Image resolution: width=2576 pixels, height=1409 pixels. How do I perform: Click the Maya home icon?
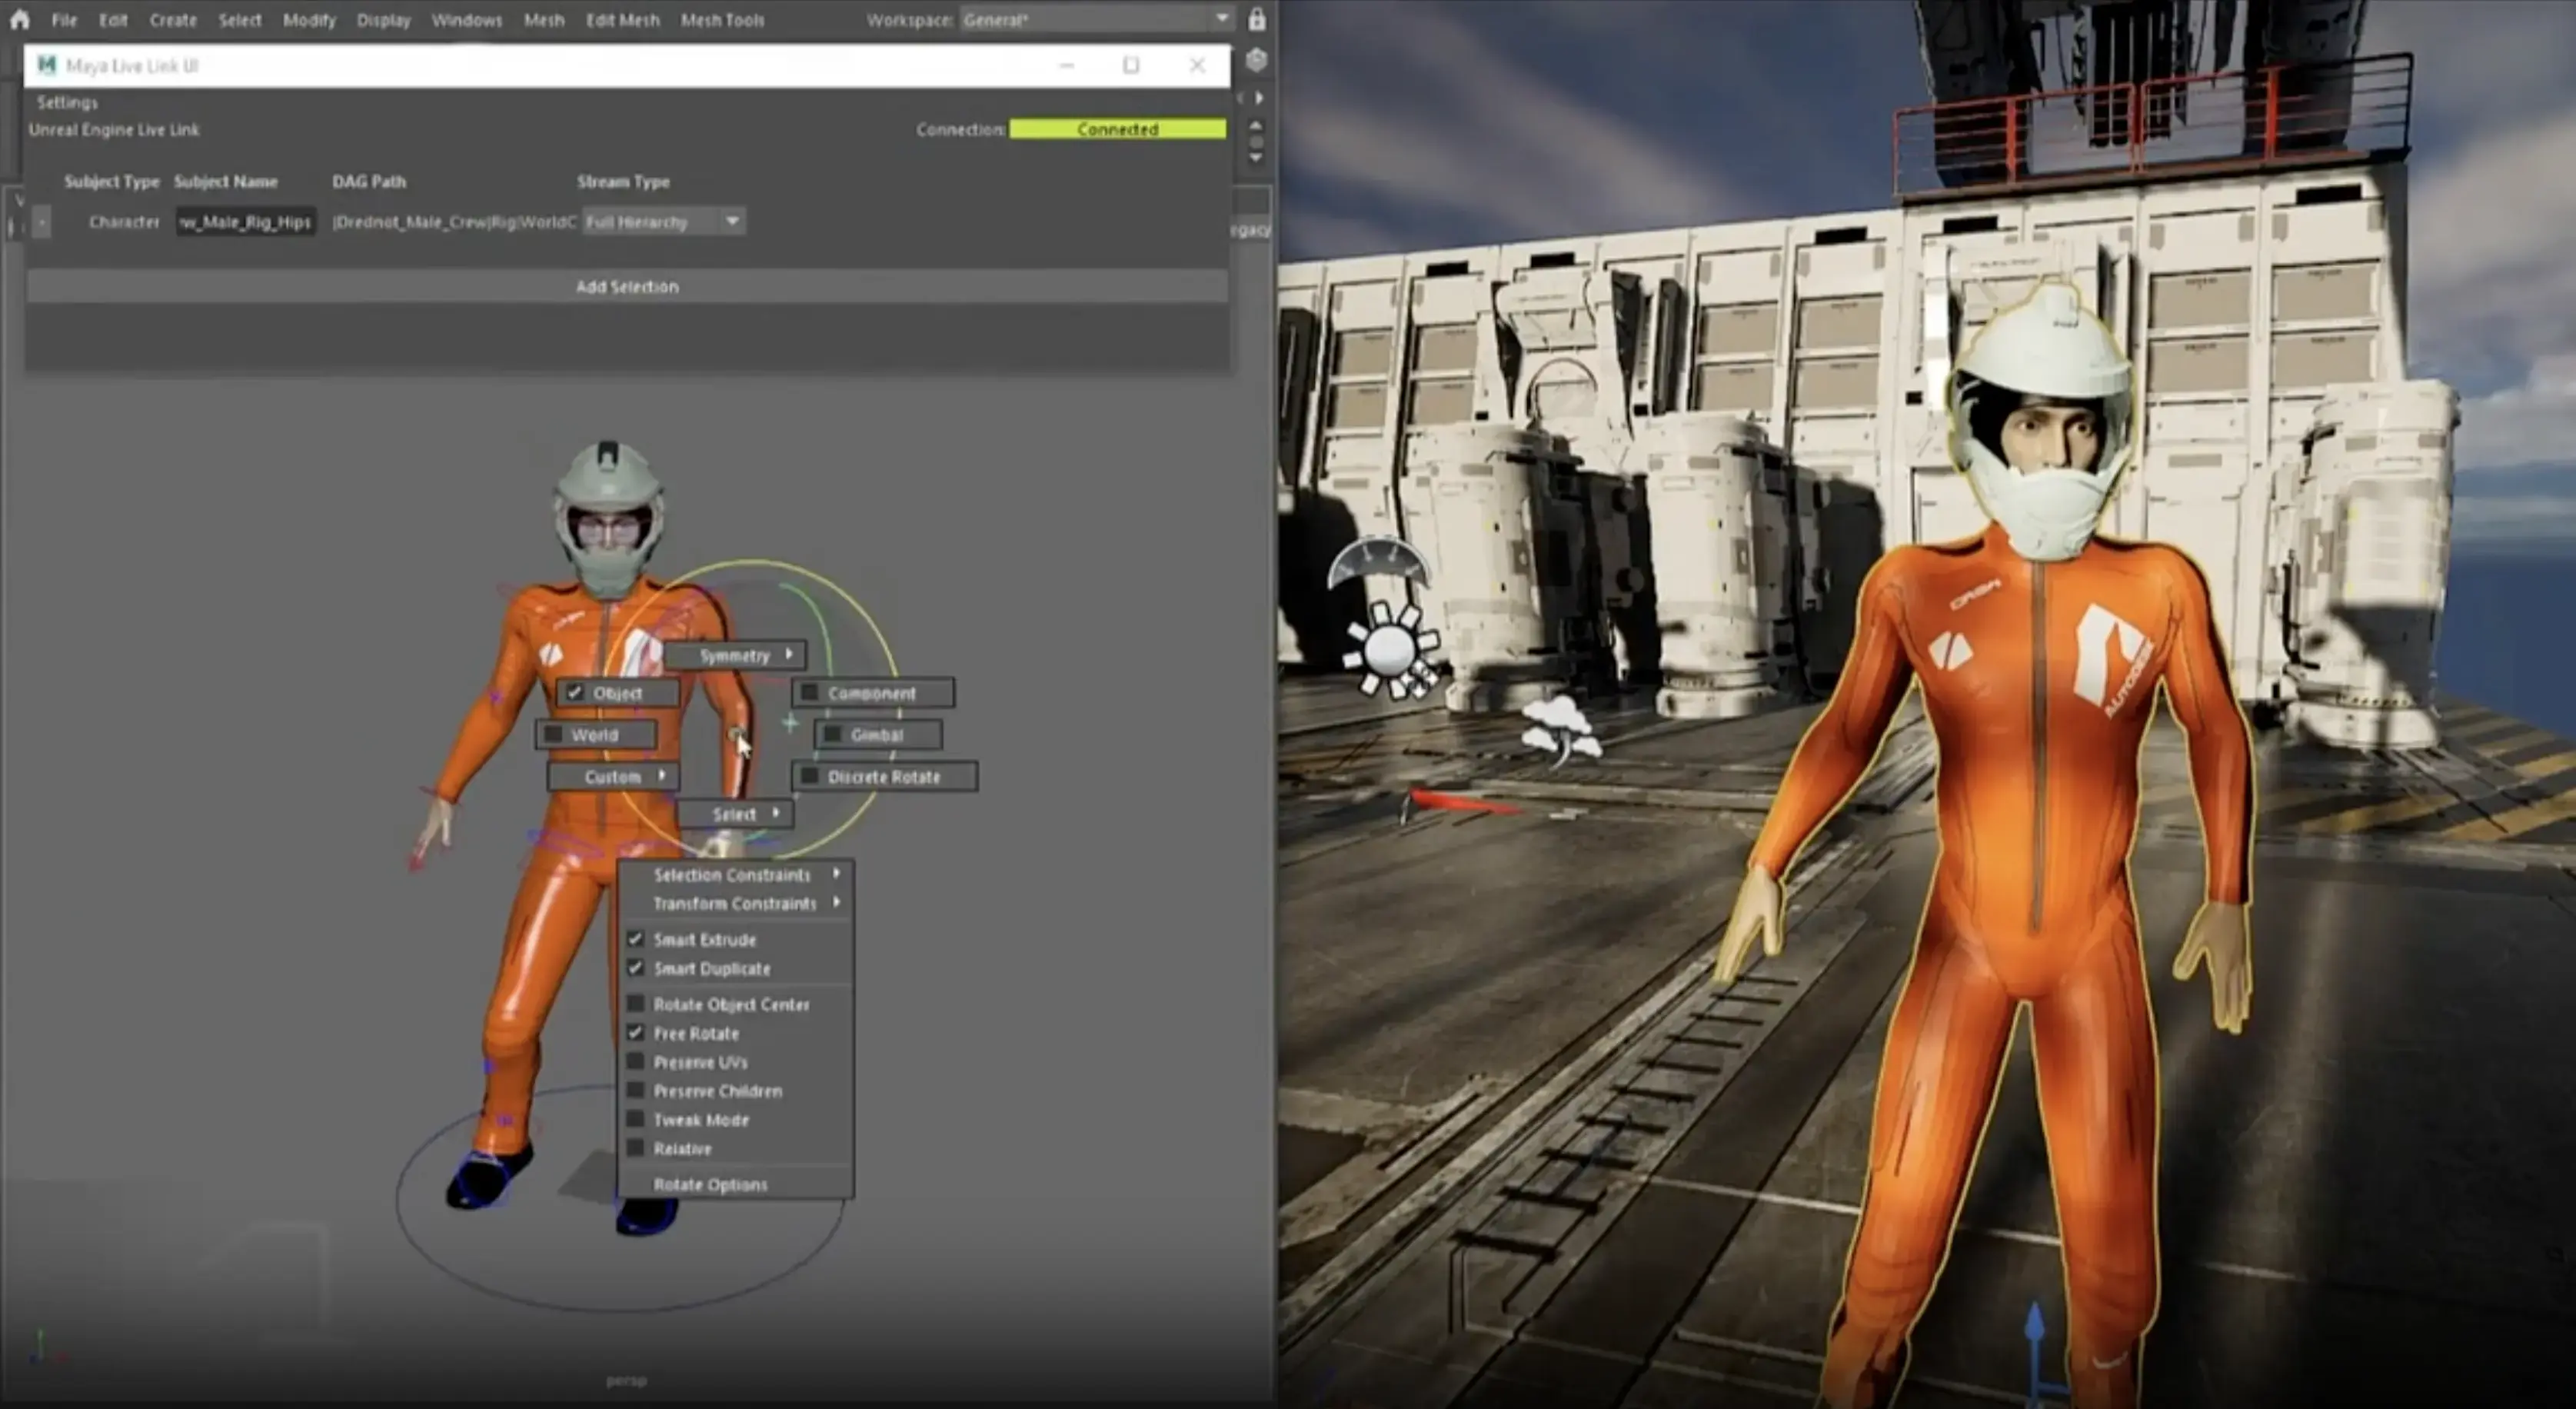click(20, 19)
